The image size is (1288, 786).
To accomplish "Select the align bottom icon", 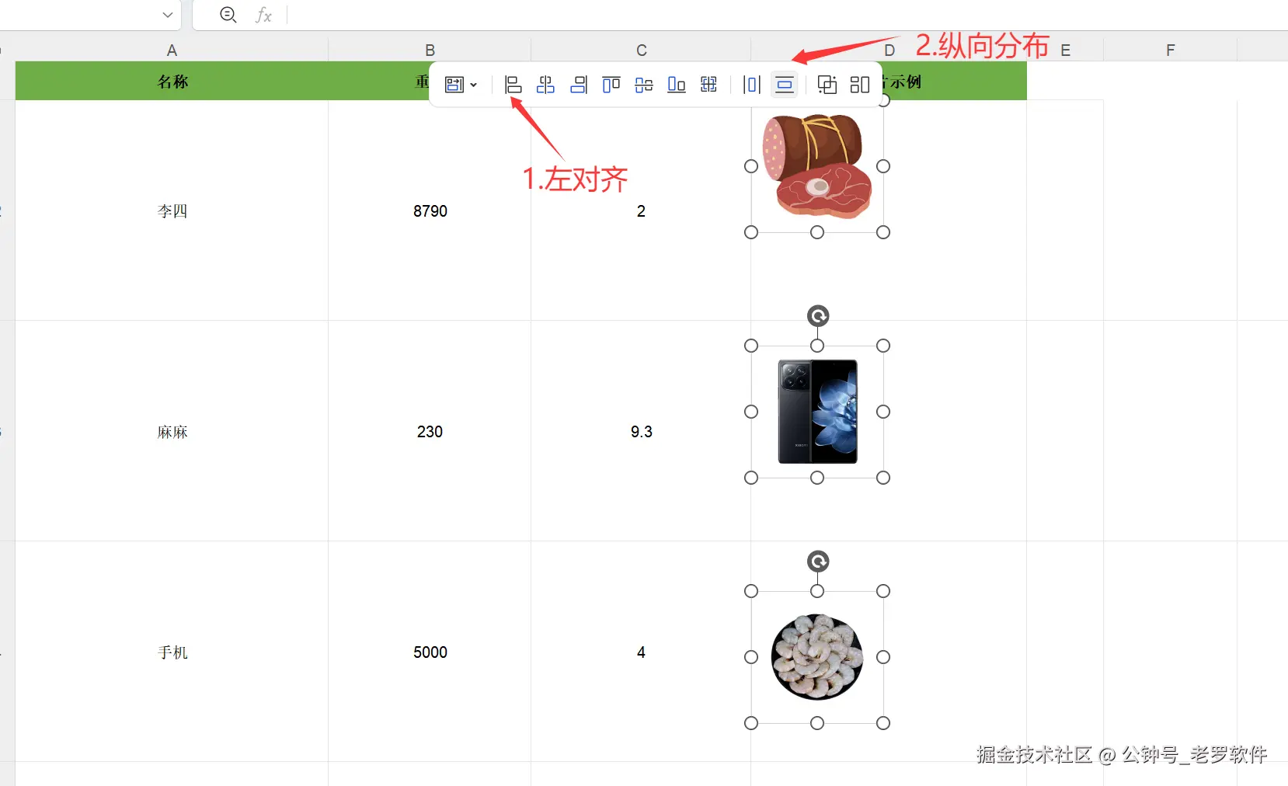I will tap(677, 85).
